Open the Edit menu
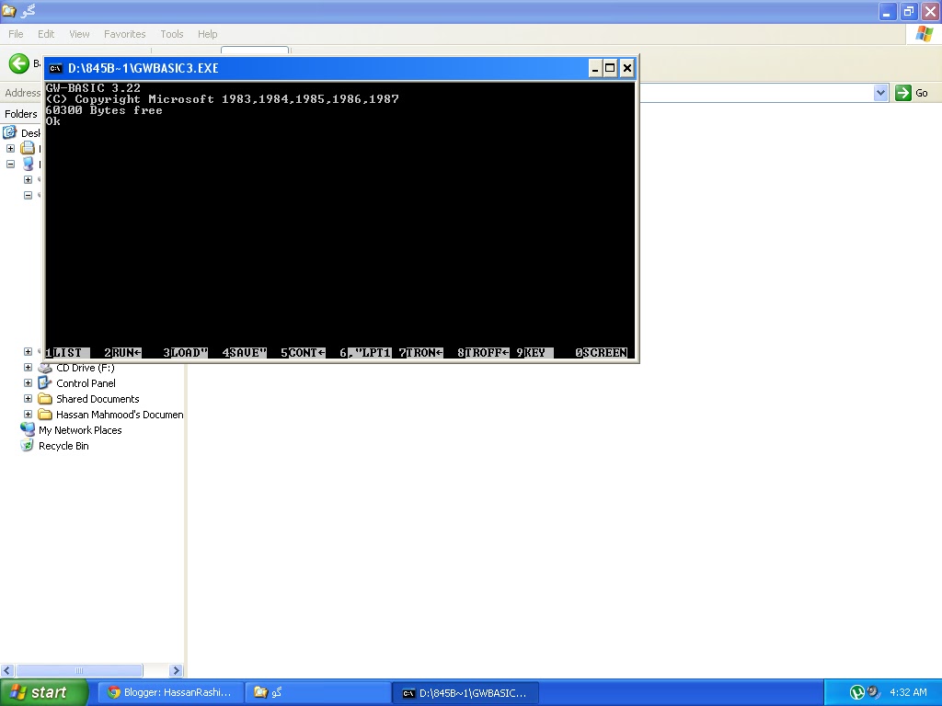 [x=46, y=34]
